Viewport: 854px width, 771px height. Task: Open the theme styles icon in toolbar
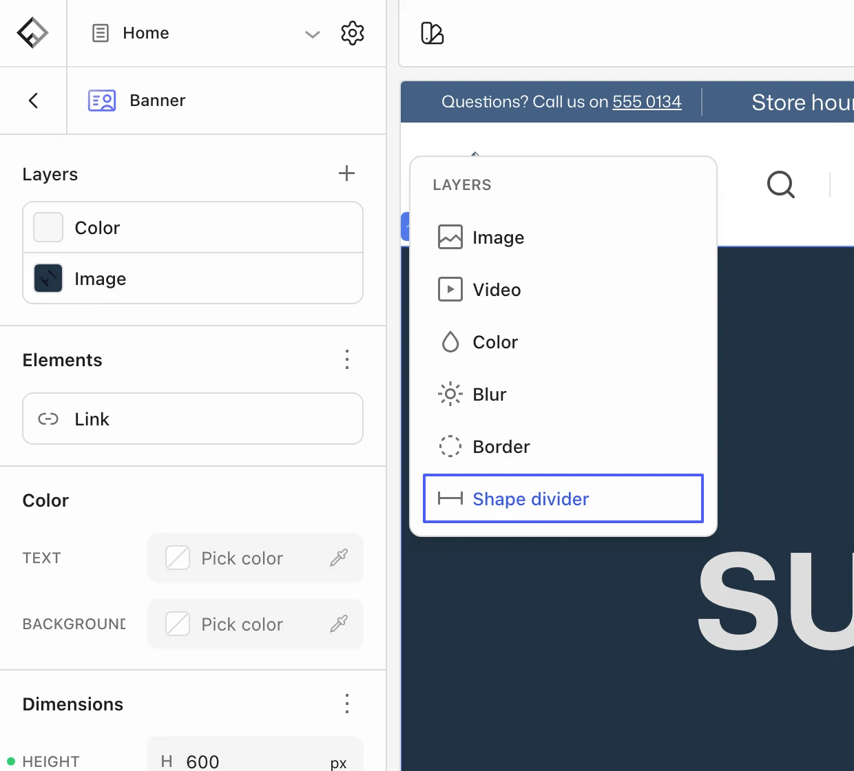(x=433, y=33)
